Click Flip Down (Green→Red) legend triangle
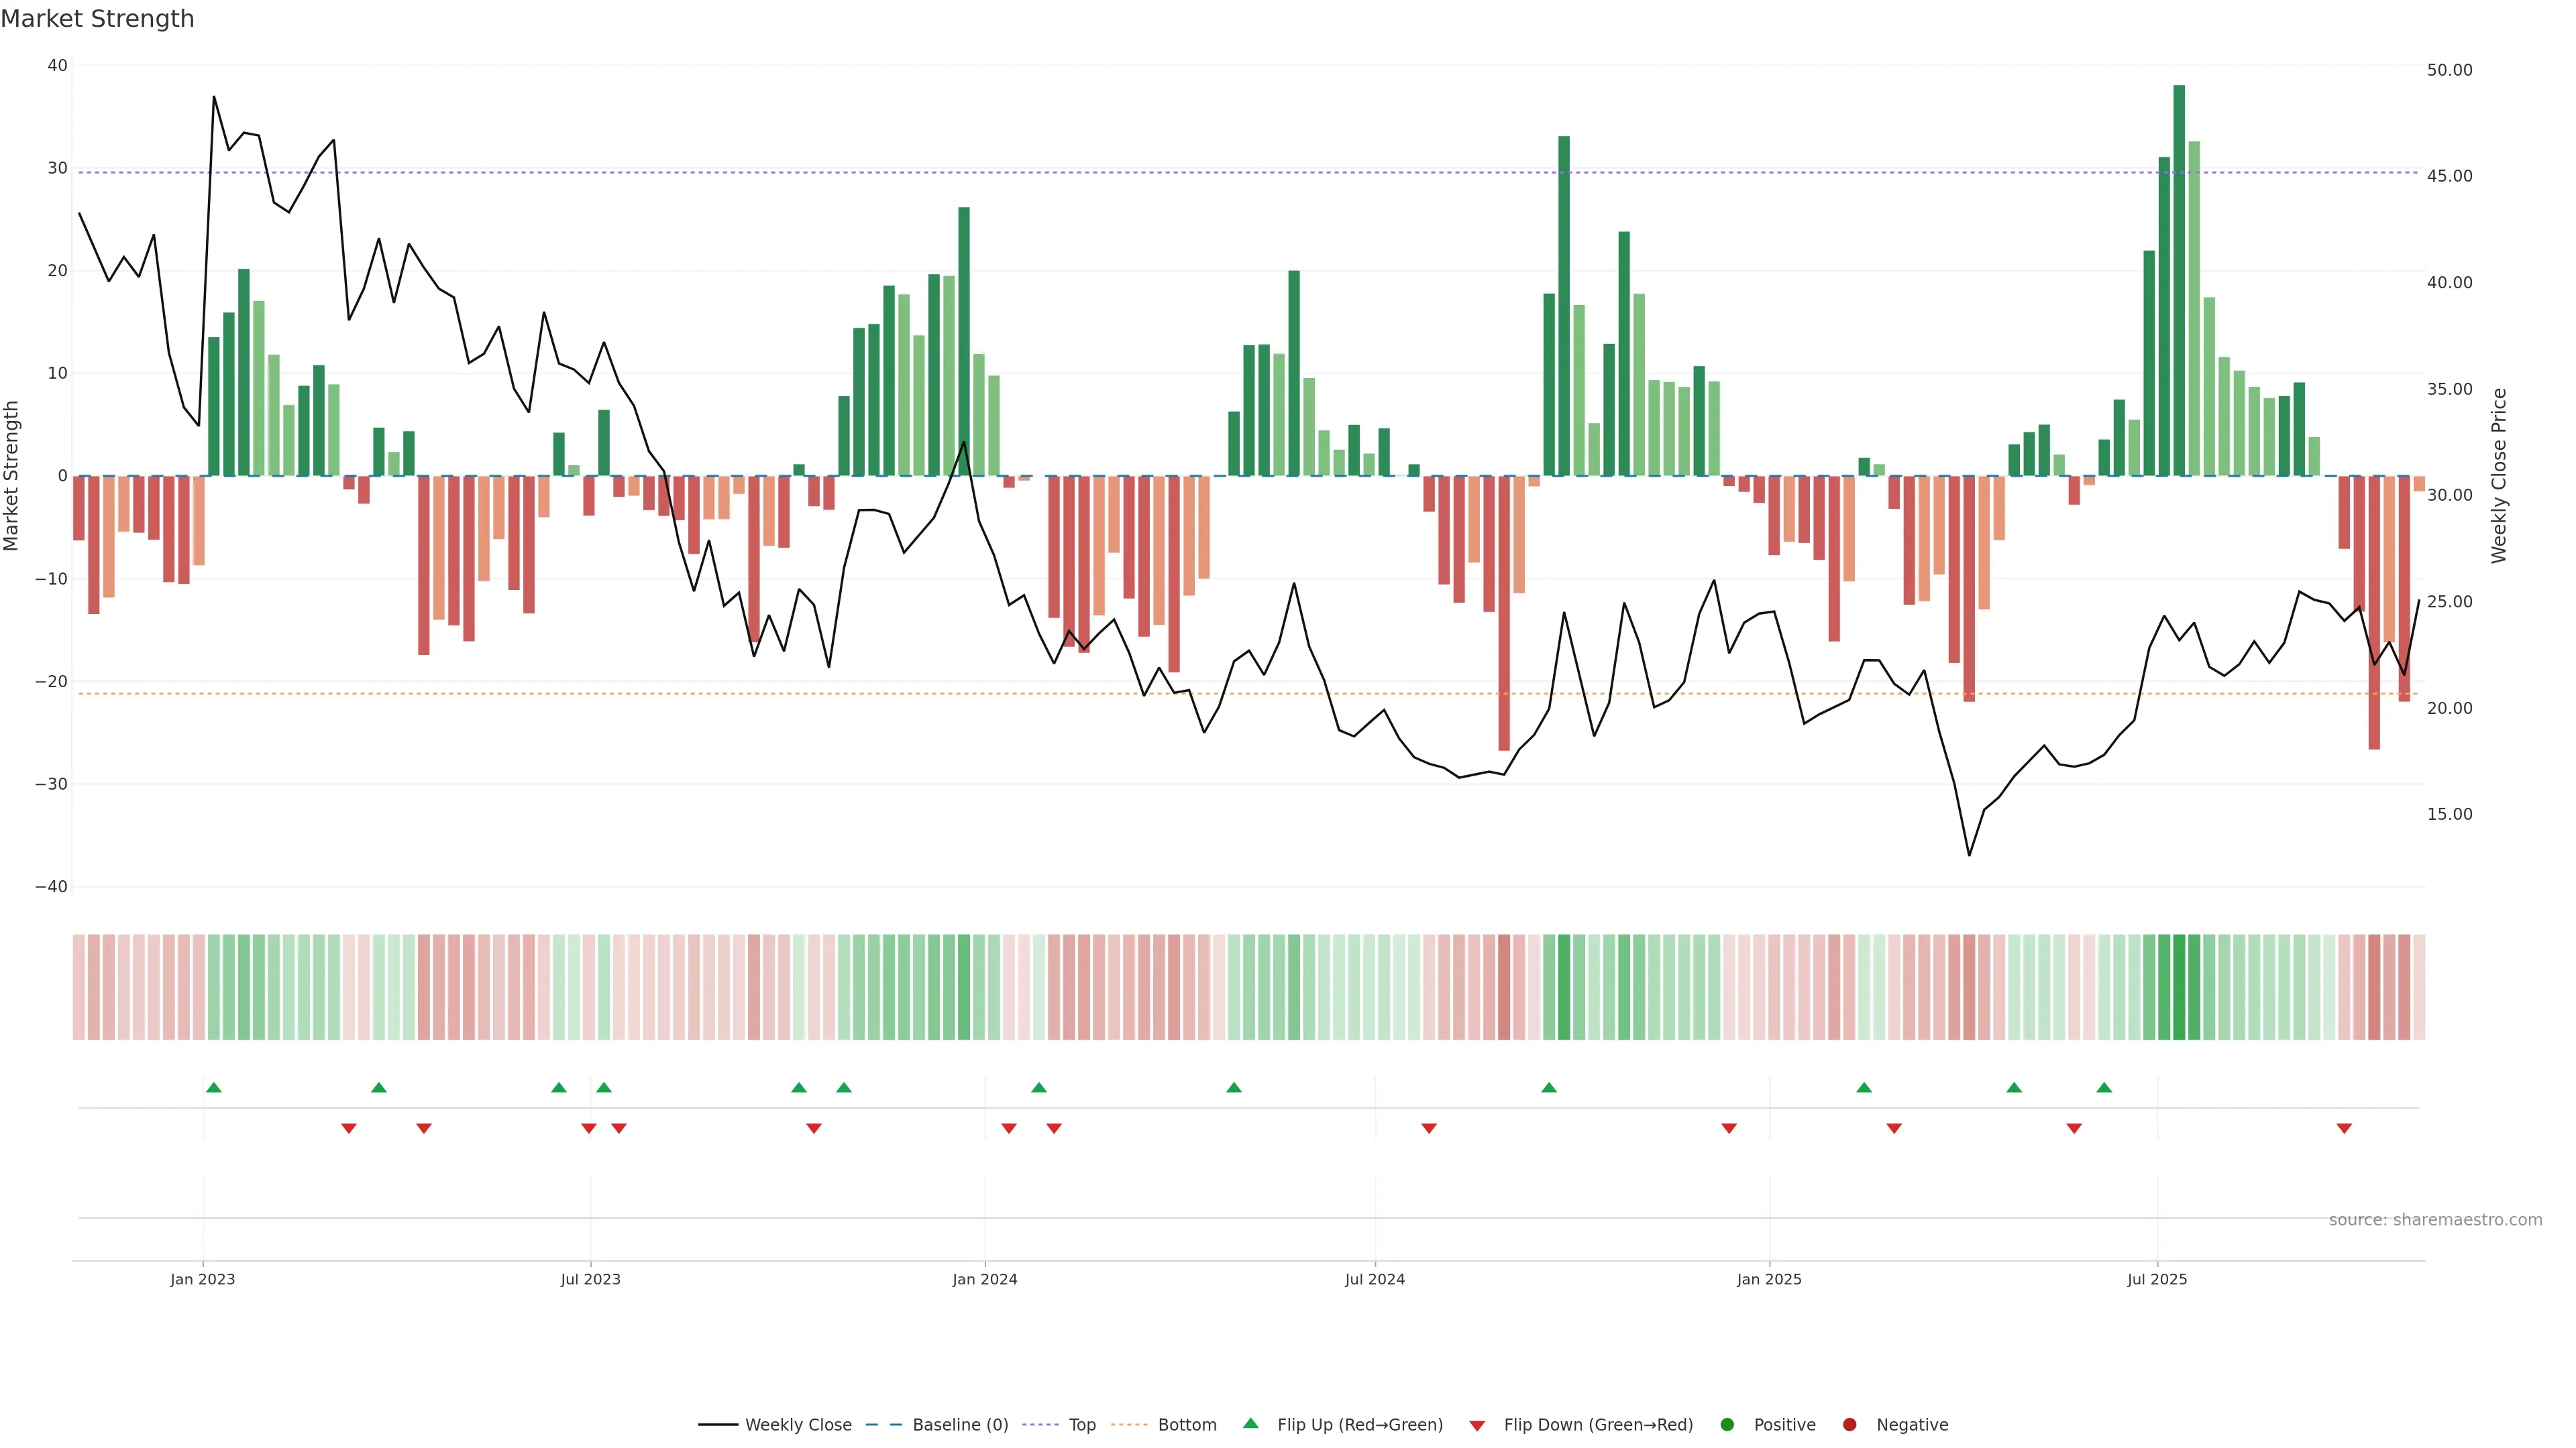Image resolution: width=2576 pixels, height=1448 pixels. click(x=1477, y=1426)
